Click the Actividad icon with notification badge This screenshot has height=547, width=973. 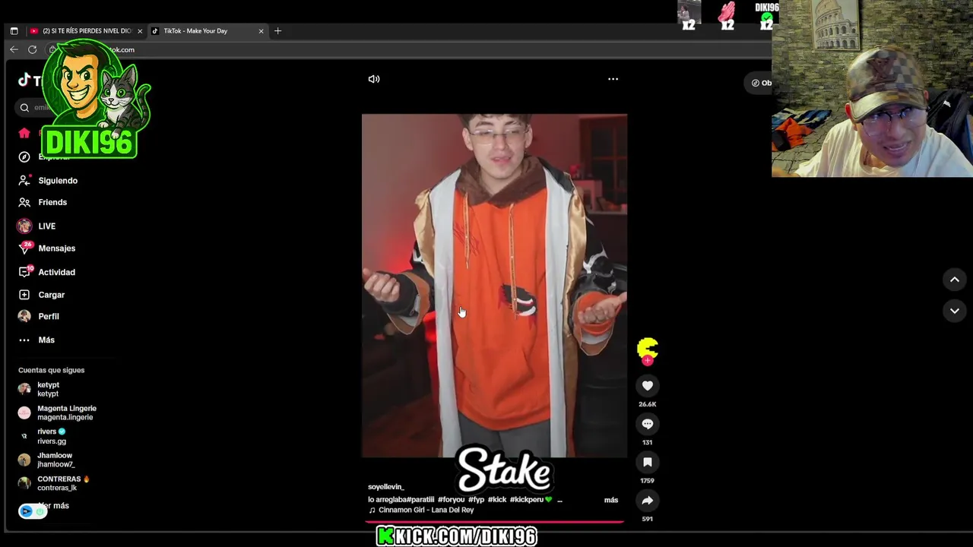[x=24, y=272]
